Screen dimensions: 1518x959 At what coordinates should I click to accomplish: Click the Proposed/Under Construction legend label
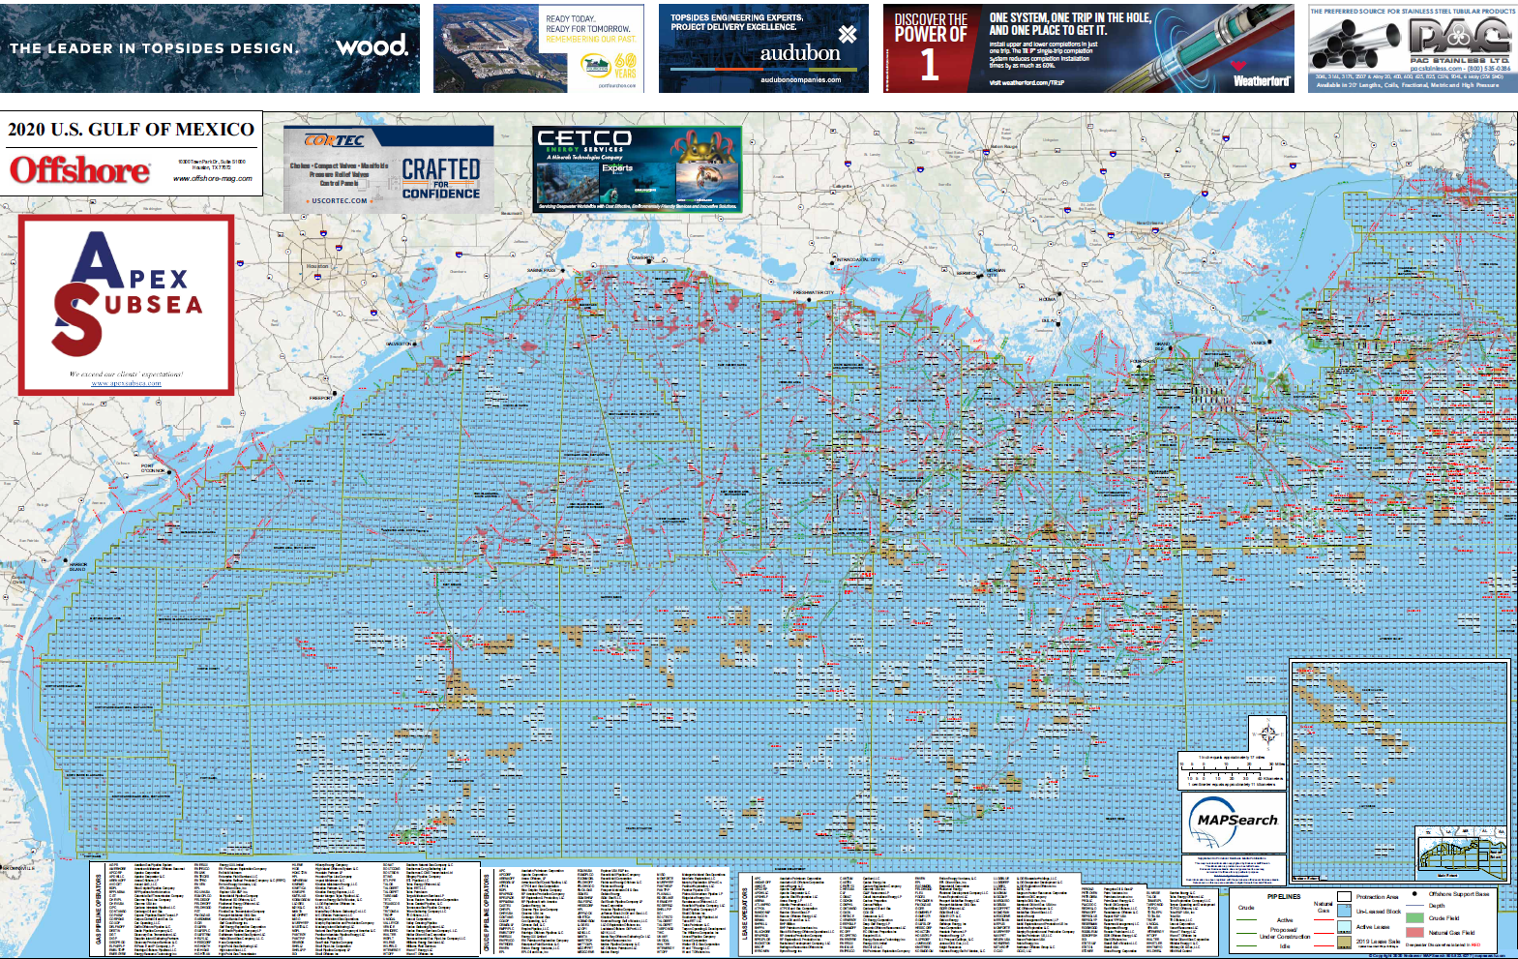click(x=1285, y=933)
